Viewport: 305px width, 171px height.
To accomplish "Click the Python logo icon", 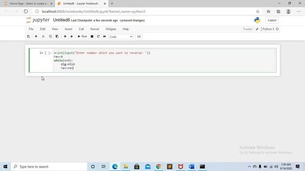I will [x=257, y=20].
